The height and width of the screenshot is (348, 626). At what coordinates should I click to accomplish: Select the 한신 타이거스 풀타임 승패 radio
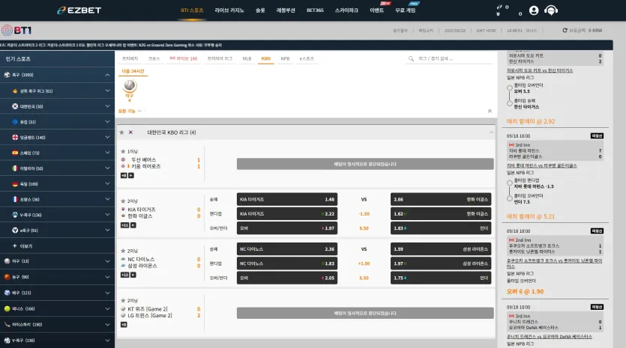(x=510, y=103)
